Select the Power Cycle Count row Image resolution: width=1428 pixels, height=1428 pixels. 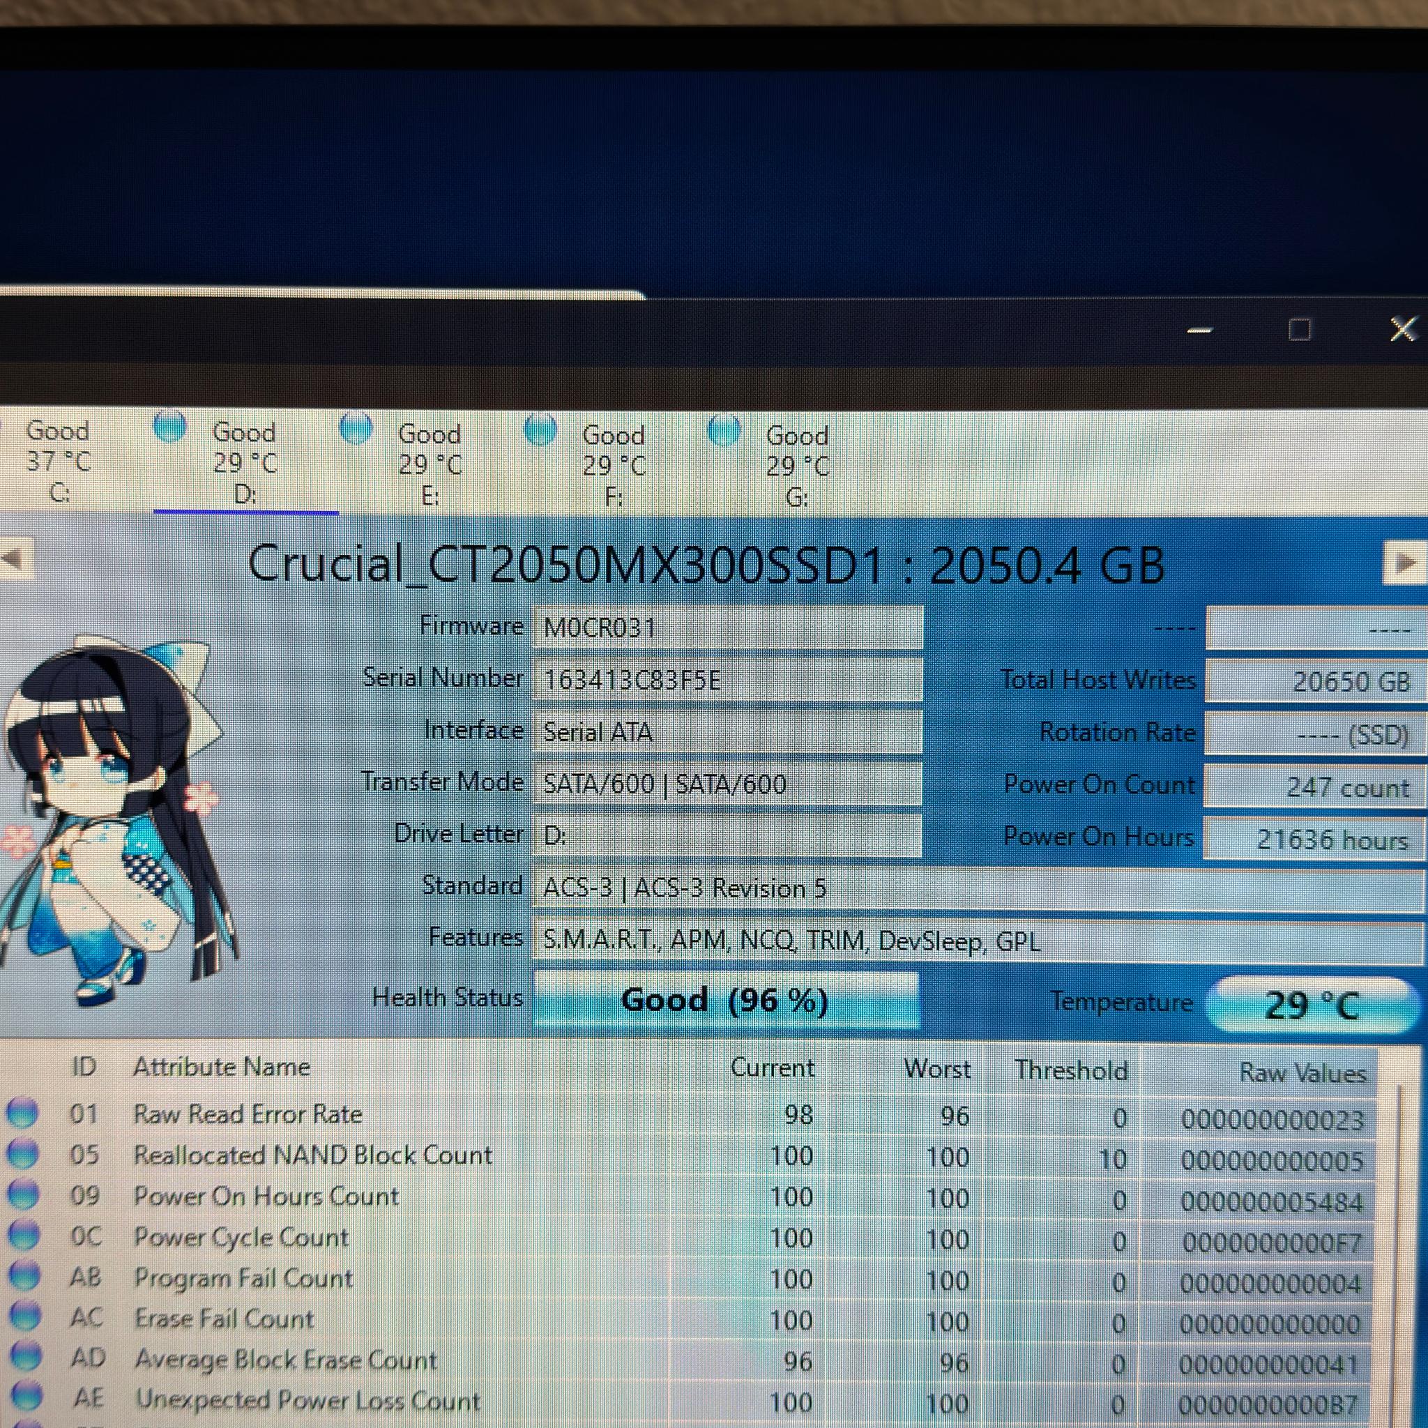[x=688, y=1240]
